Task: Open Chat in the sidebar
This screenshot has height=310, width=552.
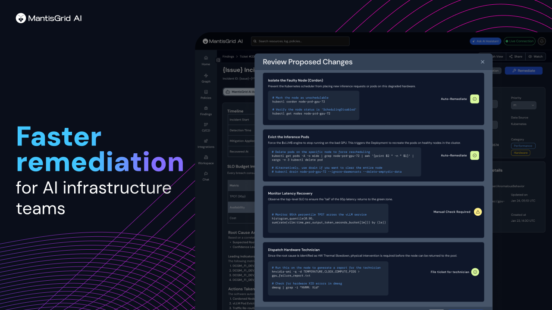Action: [206, 176]
